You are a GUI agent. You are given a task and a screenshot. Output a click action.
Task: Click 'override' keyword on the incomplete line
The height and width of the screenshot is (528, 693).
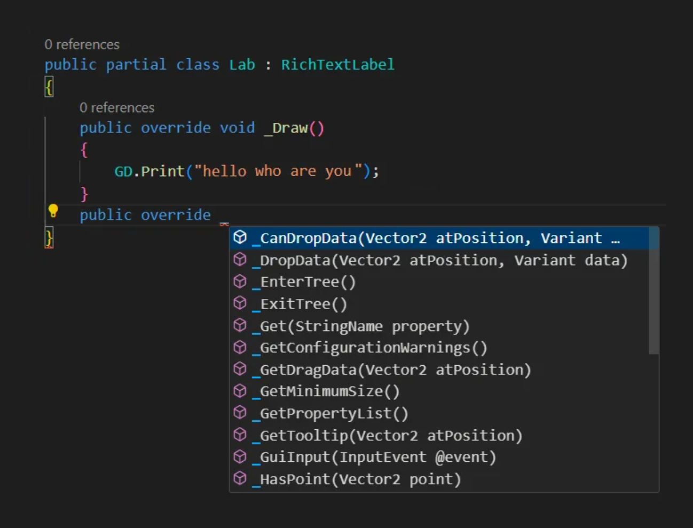tap(176, 215)
